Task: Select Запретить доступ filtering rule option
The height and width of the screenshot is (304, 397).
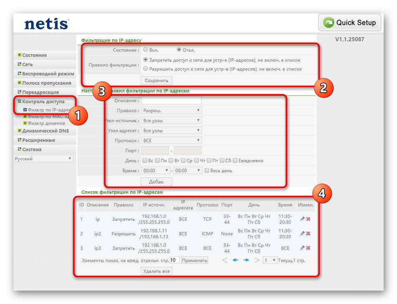Action: click(145, 60)
